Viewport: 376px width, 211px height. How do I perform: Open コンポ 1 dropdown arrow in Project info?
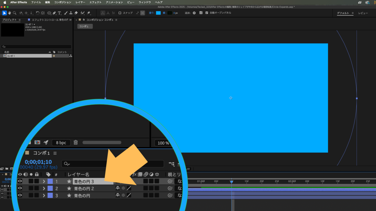pyautogui.click(x=34, y=24)
